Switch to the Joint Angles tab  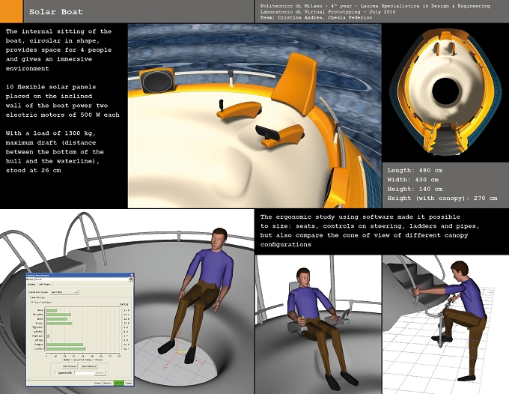[x=44, y=284]
